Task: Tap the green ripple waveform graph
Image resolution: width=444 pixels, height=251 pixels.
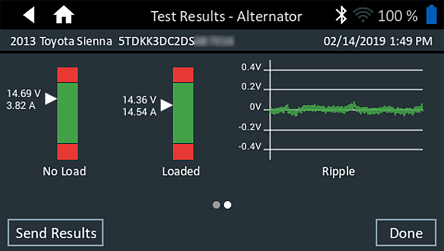Action: [346, 109]
